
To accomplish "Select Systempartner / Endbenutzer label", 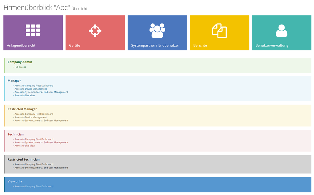I will pos(155,45).
